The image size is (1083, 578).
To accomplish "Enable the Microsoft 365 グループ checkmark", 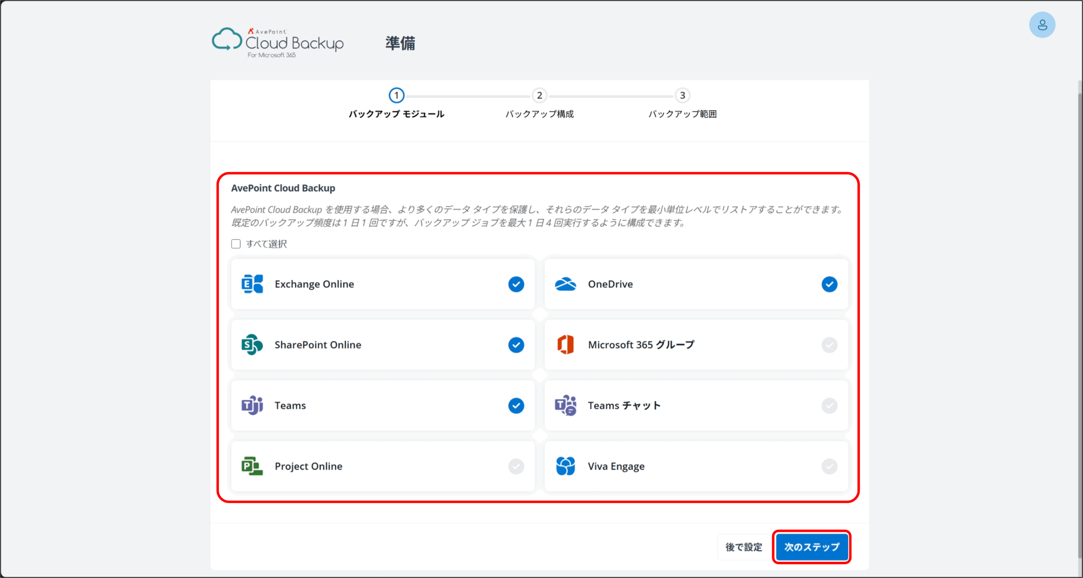I will click(x=829, y=345).
